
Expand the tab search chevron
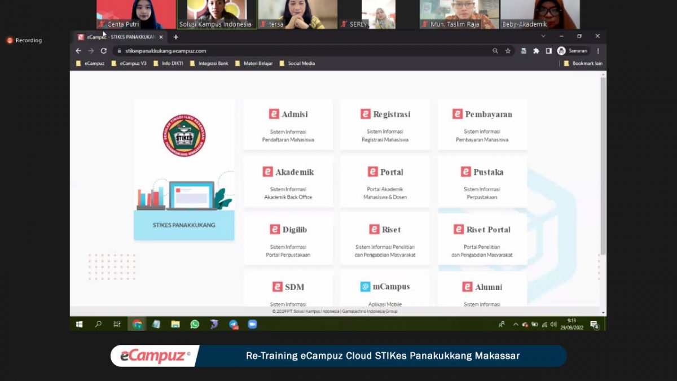(543, 36)
